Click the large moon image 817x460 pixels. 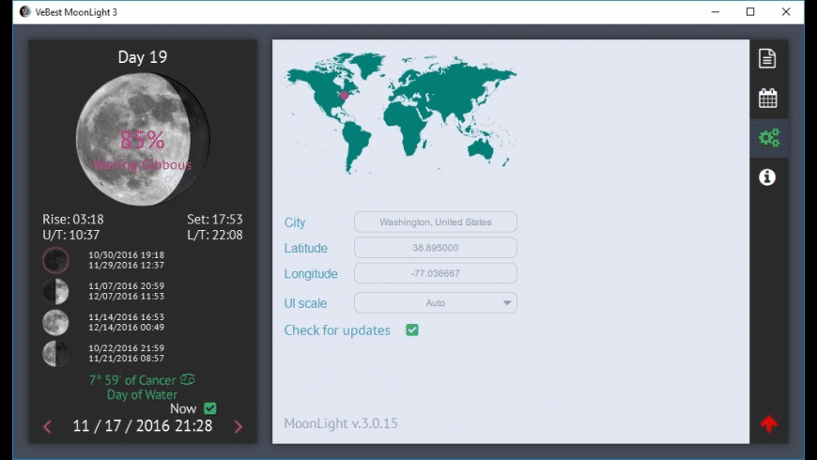pyautogui.click(x=143, y=139)
